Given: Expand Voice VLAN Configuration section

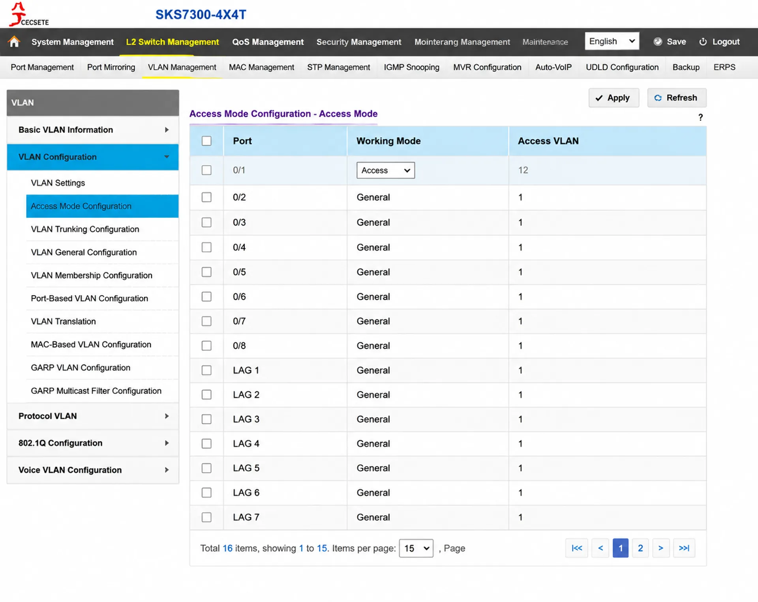Looking at the screenshot, I should 93,470.
